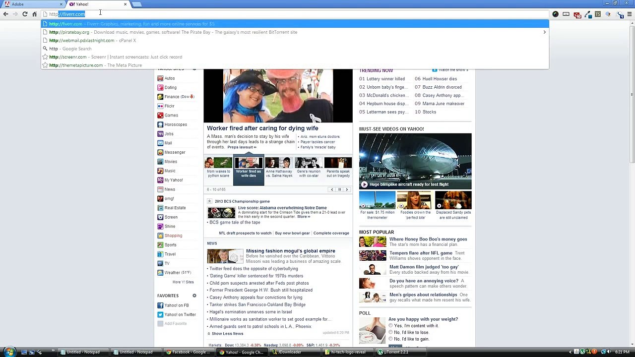Play the blimplike aircraft video
Viewport: 635px width, 357px height.
(x=364, y=184)
